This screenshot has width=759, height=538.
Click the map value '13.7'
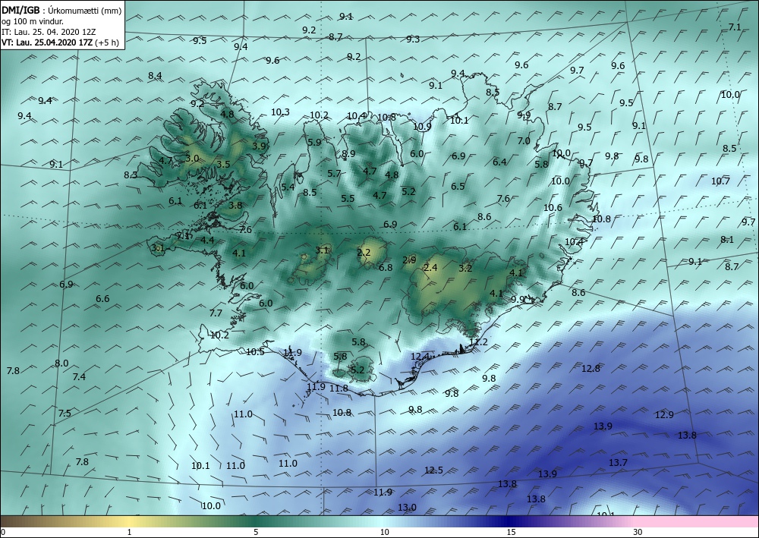618,463
